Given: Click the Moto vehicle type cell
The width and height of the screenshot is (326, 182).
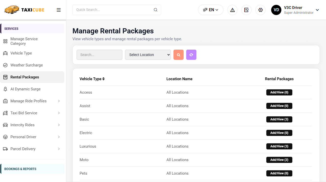Looking at the screenshot, I should 84,160.
